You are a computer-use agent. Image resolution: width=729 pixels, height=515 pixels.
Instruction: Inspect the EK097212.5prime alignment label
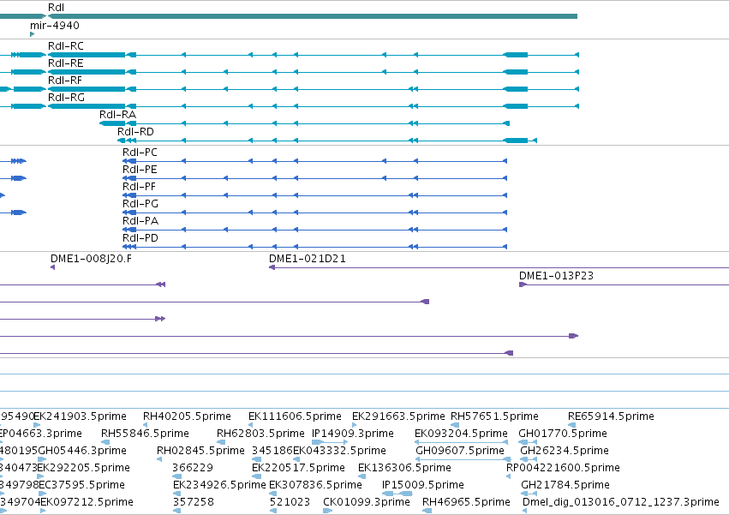87,502
